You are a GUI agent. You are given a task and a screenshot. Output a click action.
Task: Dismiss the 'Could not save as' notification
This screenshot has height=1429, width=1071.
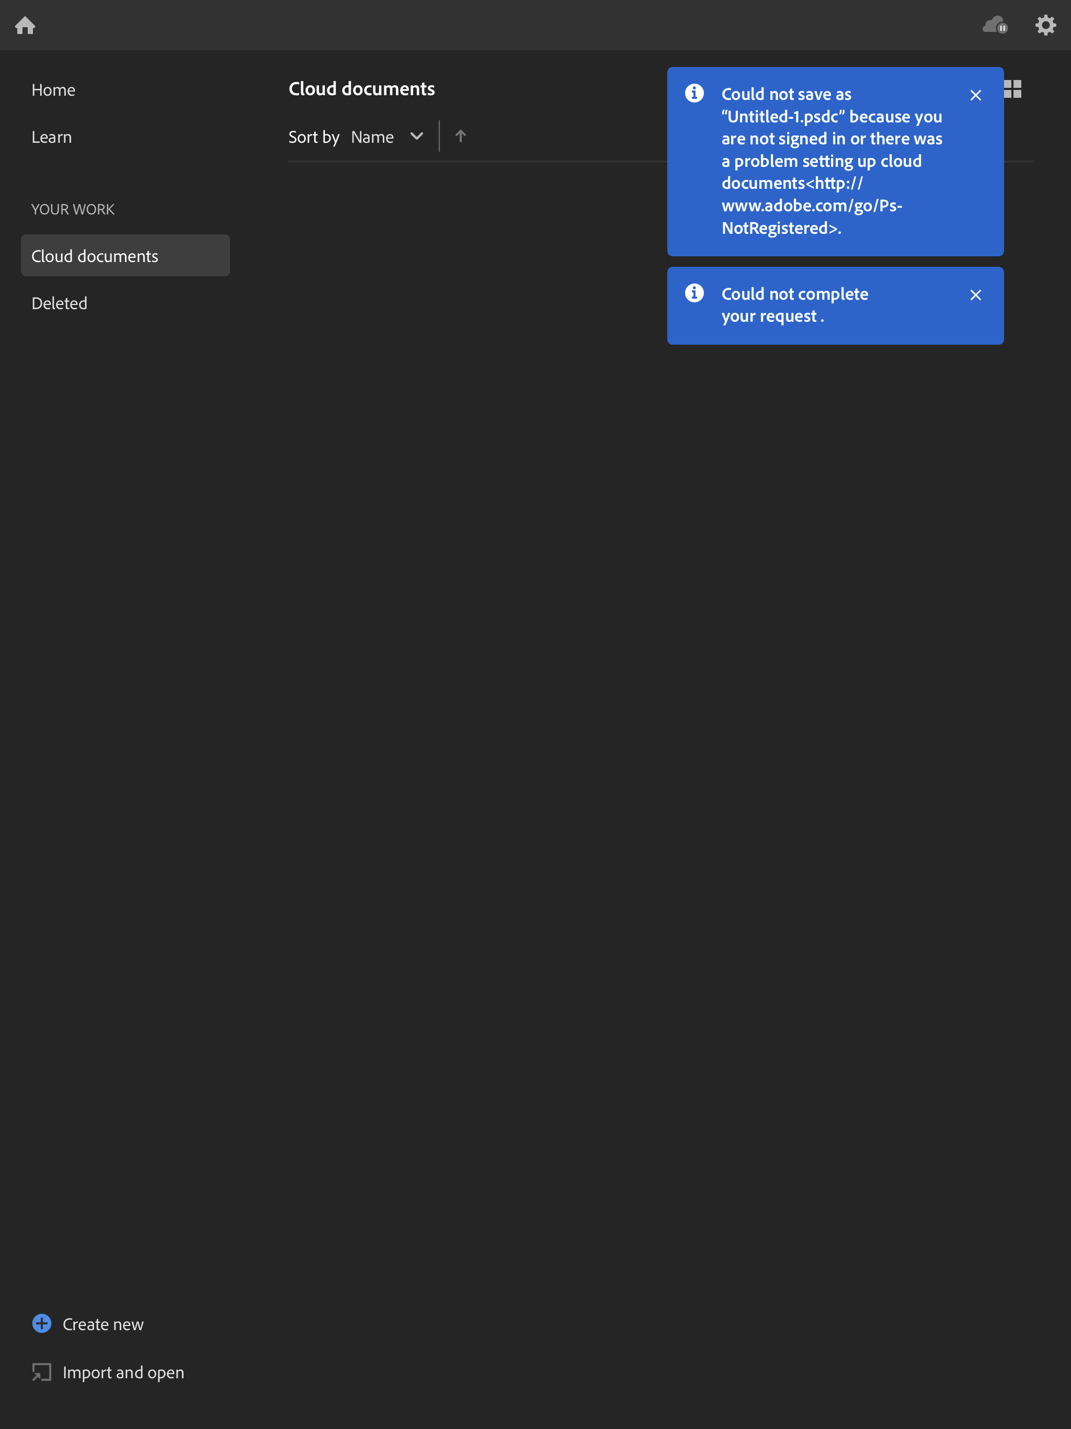975,95
